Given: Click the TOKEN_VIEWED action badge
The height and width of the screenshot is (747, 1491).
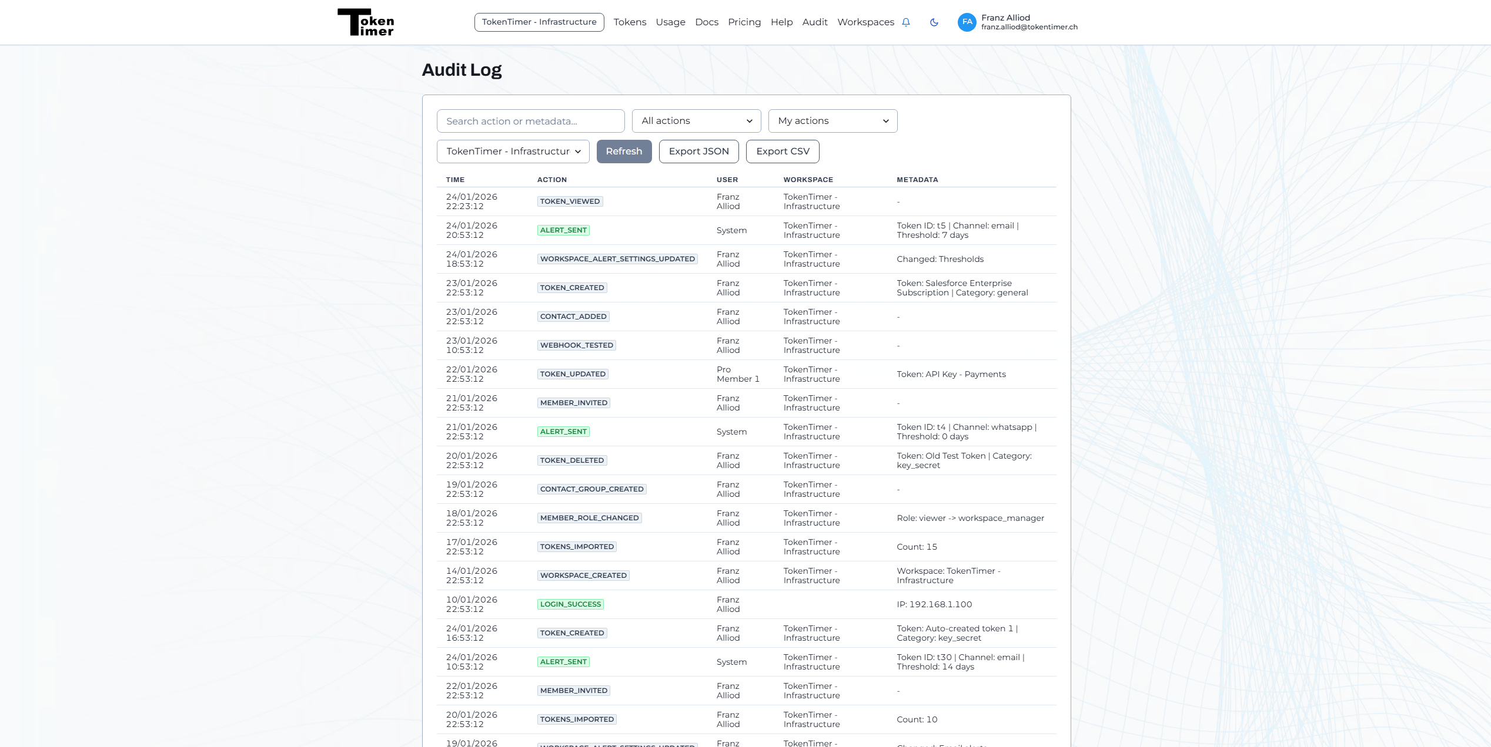Looking at the screenshot, I should (570, 201).
